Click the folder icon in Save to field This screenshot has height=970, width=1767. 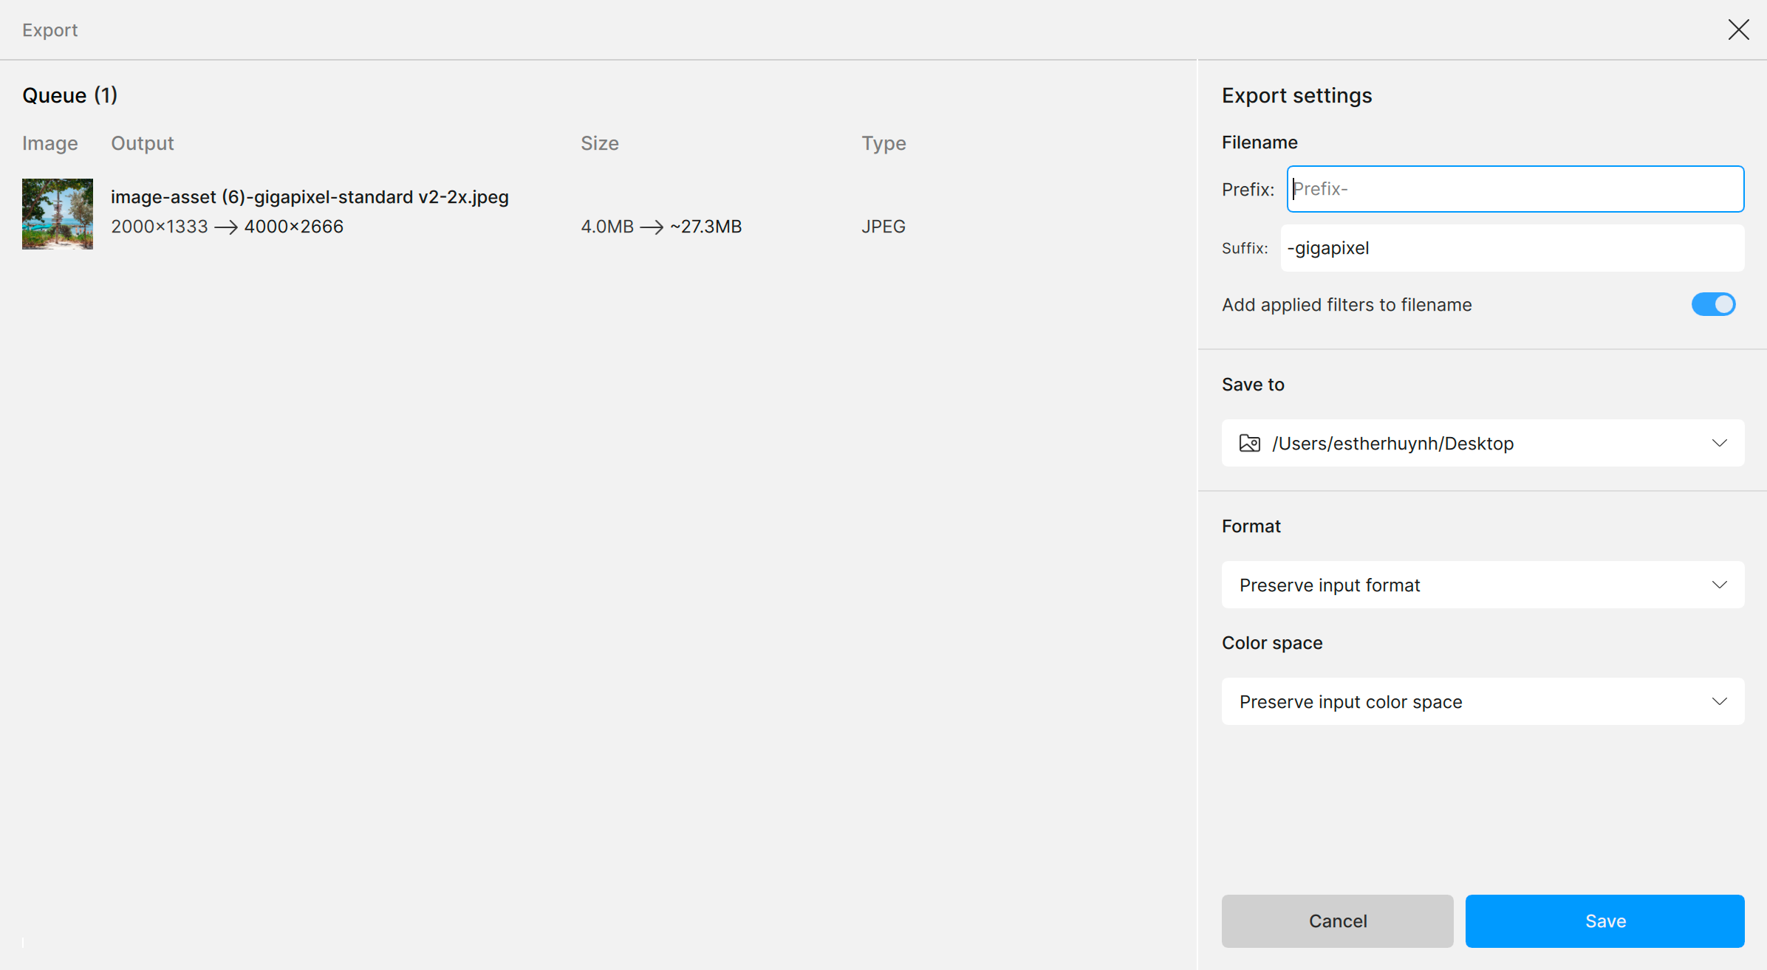(x=1249, y=443)
